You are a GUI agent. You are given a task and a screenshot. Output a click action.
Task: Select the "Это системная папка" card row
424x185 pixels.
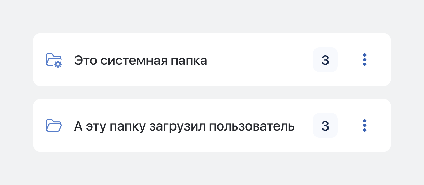pyautogui.click(x=212, y=60)
